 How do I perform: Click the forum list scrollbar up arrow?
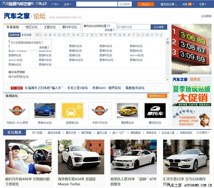[168, 39]
